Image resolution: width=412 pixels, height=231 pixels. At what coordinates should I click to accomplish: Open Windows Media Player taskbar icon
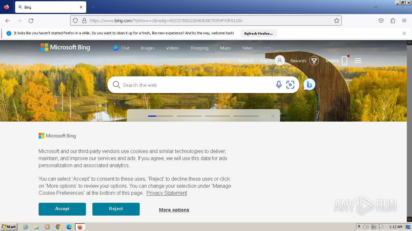tap(47, 227)
